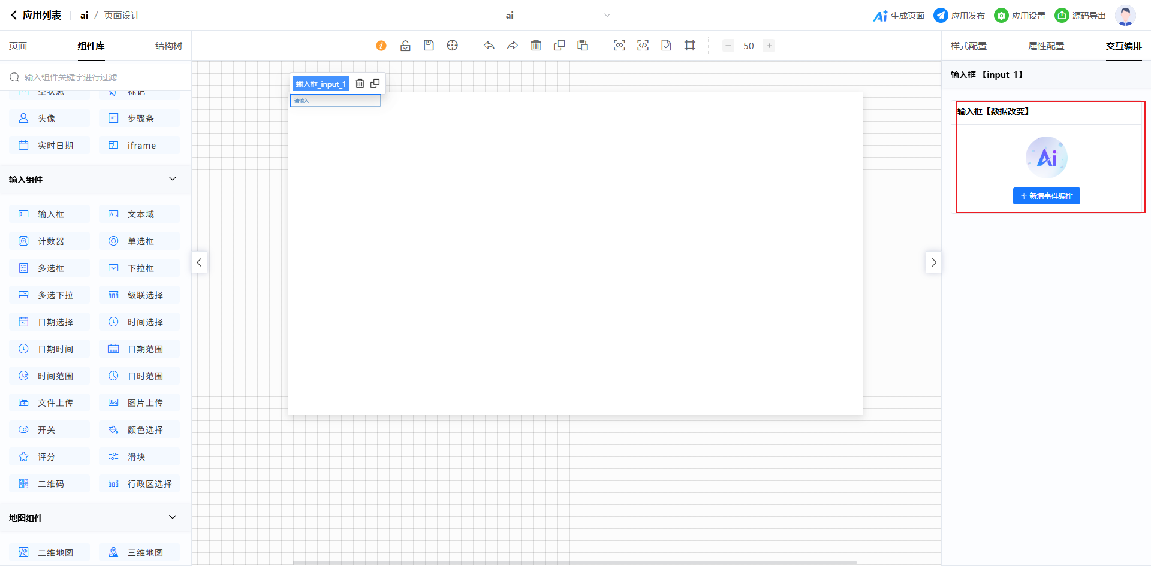Click the user avatar at top right
This screenshot has height=566, width=1151.
pos(1125,16)
